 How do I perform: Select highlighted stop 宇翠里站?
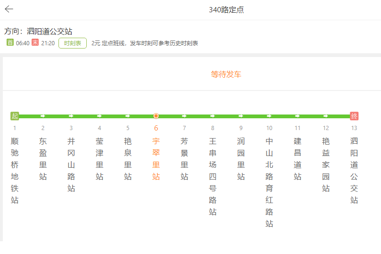click(x=156, y=159)
